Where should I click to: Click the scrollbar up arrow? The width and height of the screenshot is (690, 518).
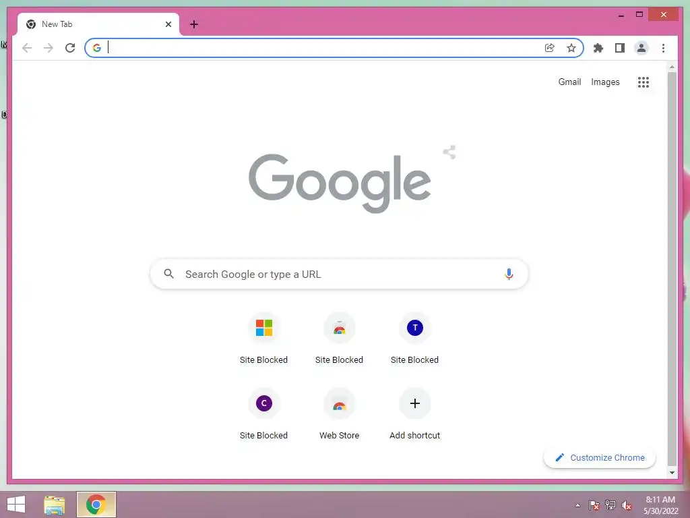point(672,67)
